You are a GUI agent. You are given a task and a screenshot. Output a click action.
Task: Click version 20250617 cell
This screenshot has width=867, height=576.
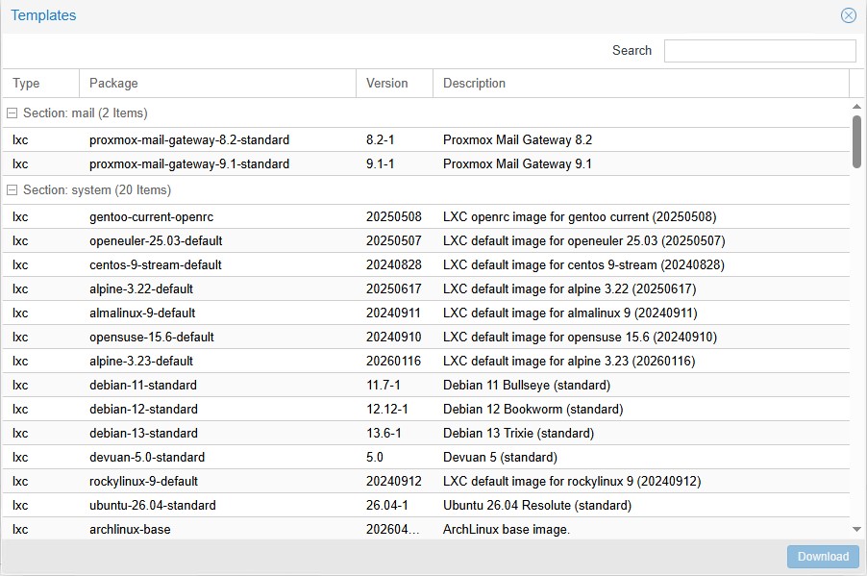[394, 289]
